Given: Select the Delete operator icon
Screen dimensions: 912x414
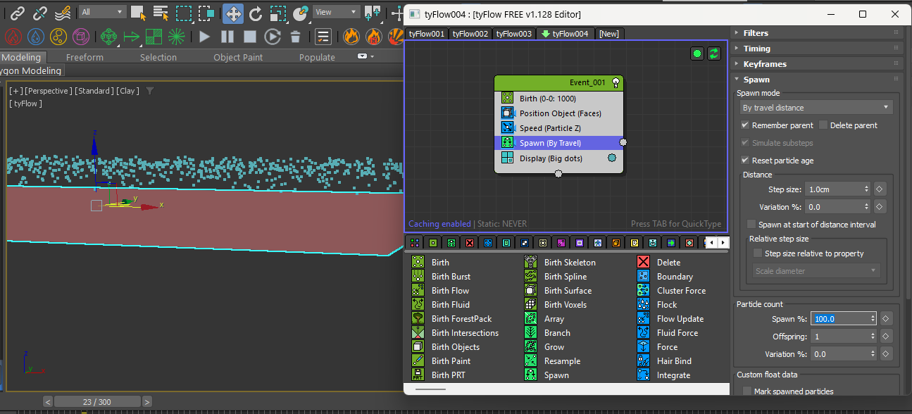Looking at the screenshot, I should [643, 262].
